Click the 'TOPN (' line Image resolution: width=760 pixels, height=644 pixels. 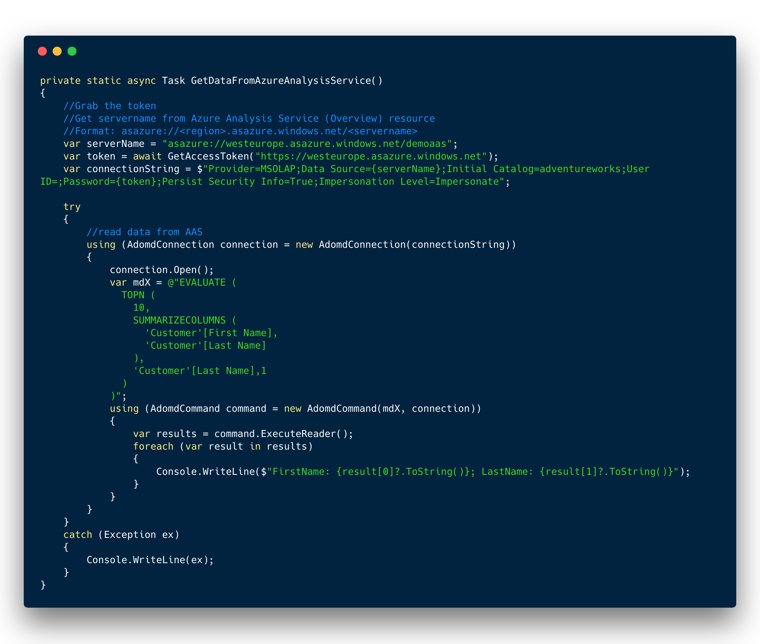tap(138, 295)
